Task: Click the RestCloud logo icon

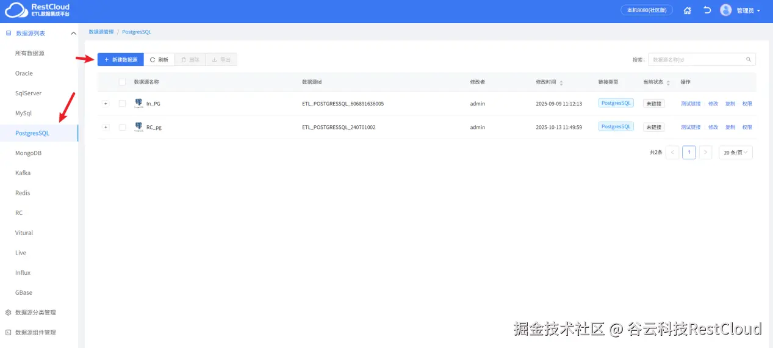Action: 16,10
